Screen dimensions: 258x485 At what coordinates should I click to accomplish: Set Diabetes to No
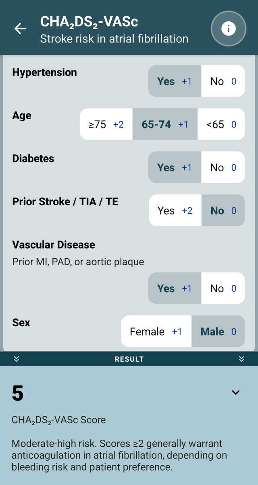point(223,167)
